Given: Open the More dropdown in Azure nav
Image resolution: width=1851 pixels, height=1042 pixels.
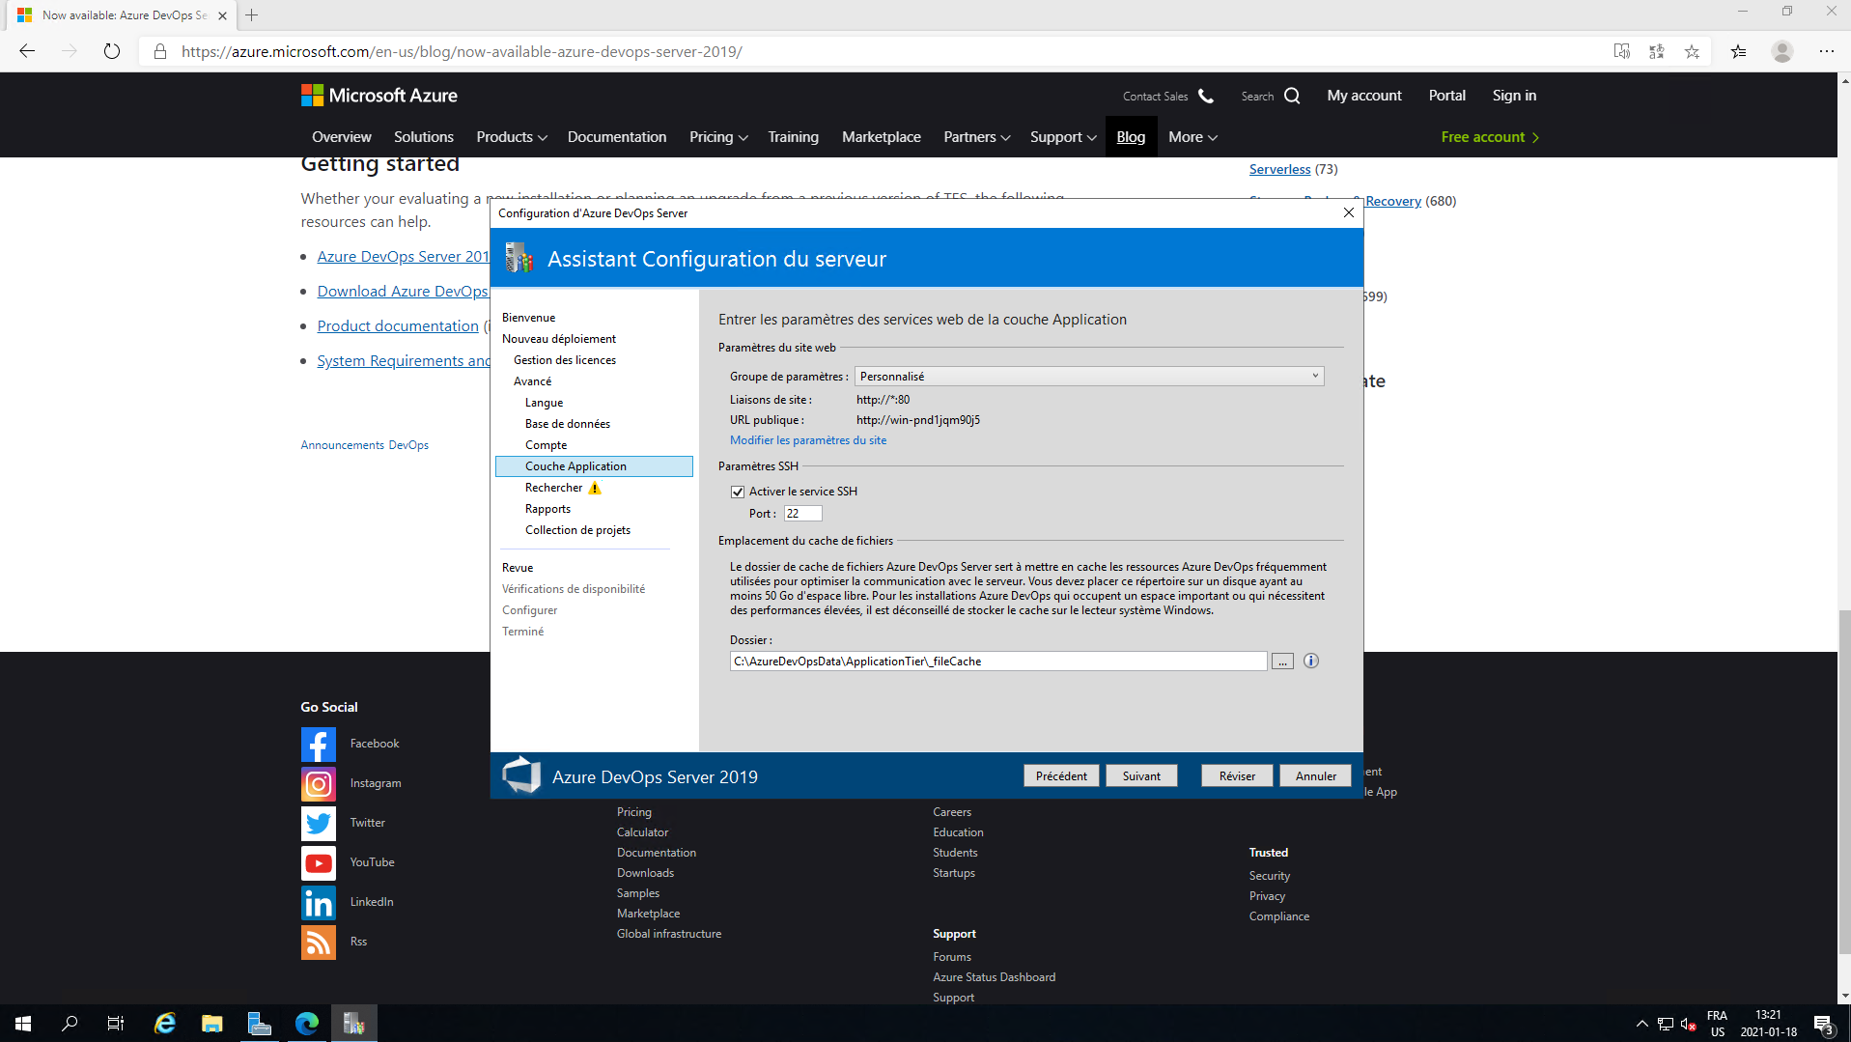Looking at the screenshot, I should click(1192, 137).
